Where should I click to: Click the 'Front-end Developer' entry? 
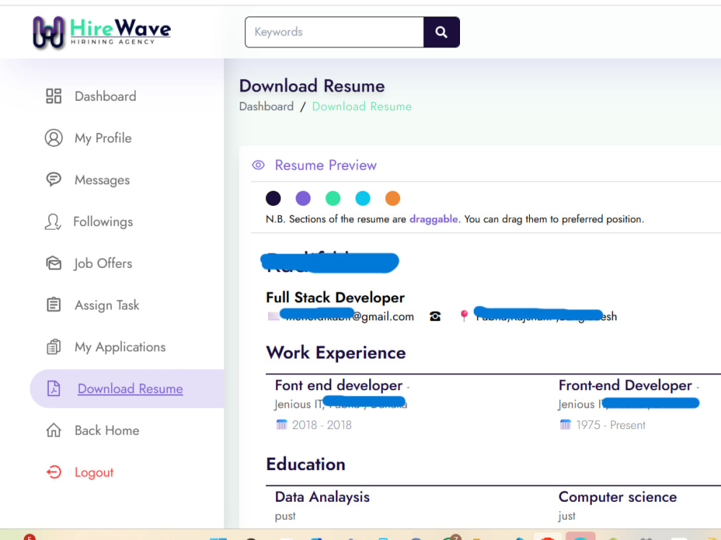click(625, 385)
